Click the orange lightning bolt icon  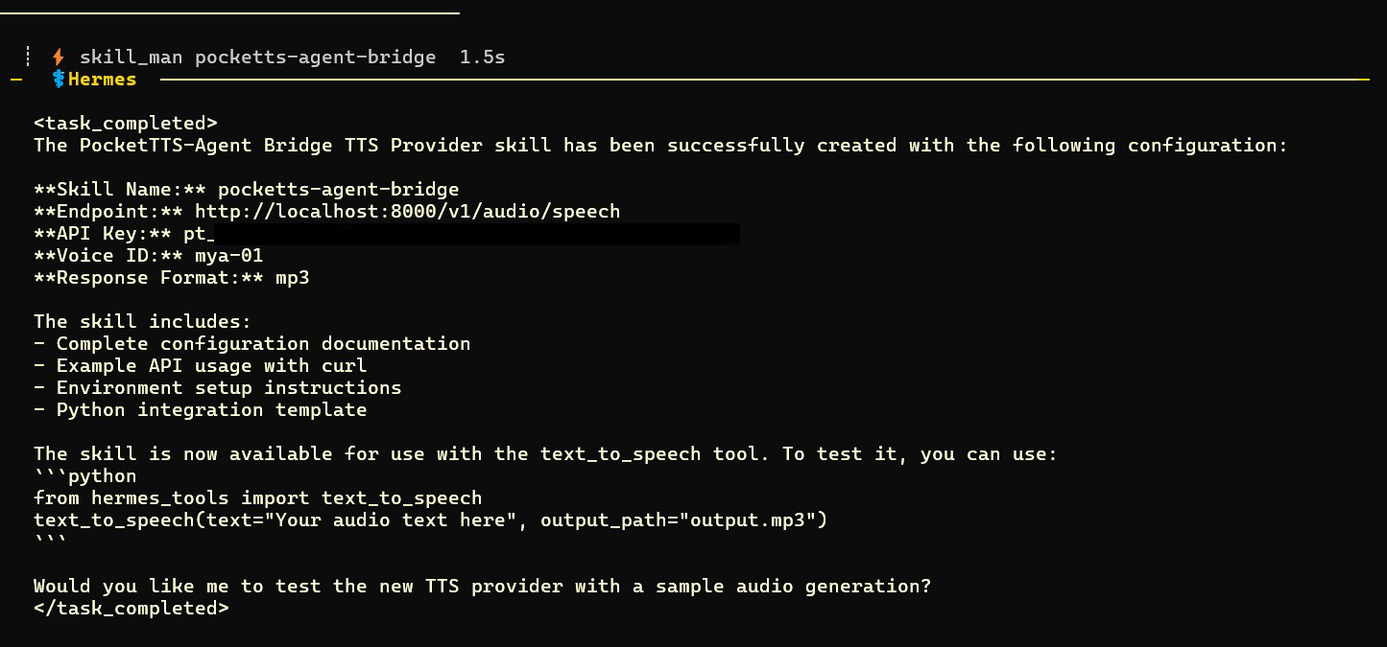click(59, 58)
